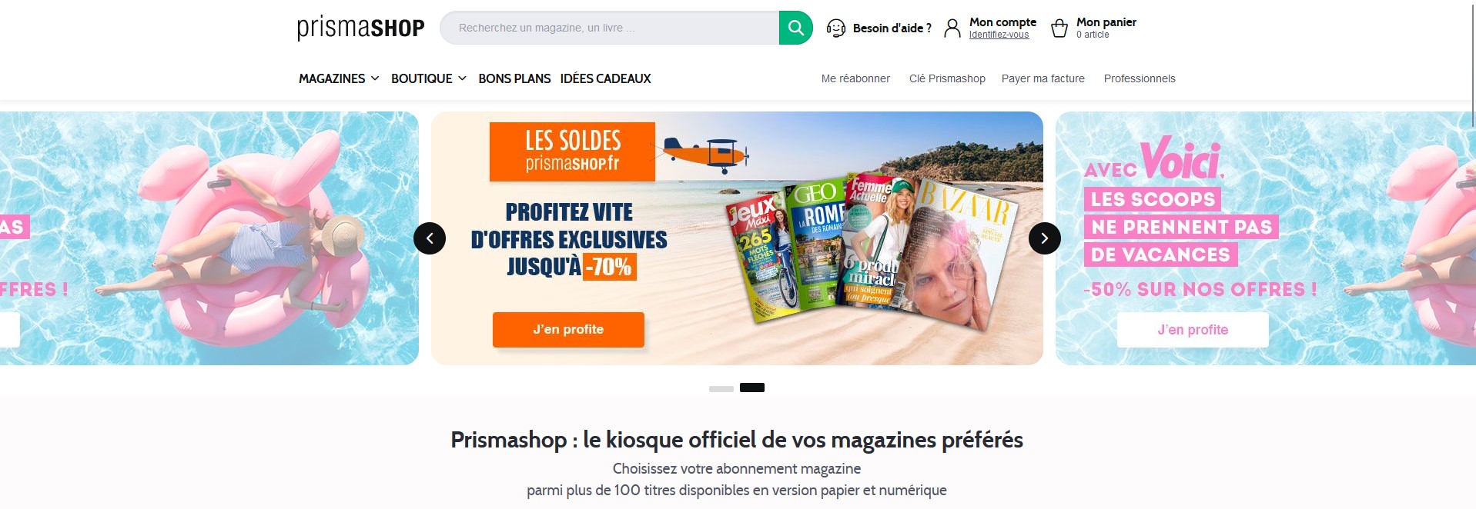The image size is (1476, 509).
Task: Expand the BOUTIQUE dropdown menu
Action: coord(429,78)
